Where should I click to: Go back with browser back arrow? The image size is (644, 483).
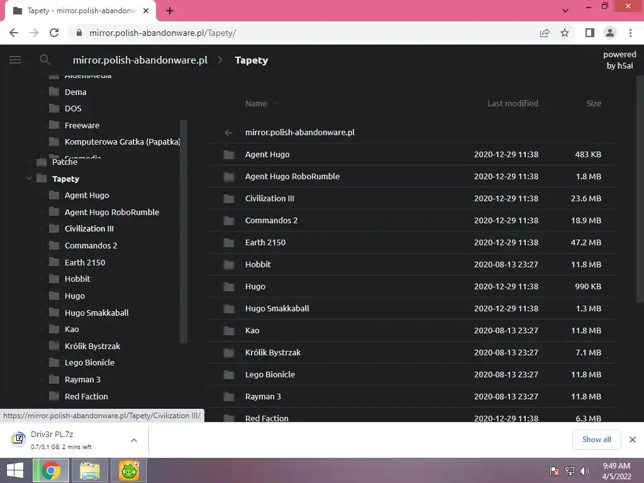coord(14,33)
